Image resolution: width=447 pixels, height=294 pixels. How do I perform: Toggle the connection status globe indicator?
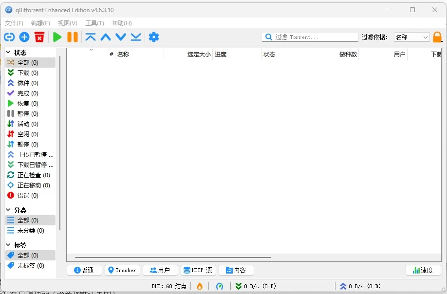coord(220,286)
